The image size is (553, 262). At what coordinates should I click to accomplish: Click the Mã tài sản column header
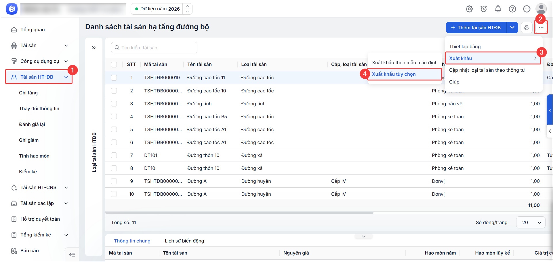(x=156, y=64)
